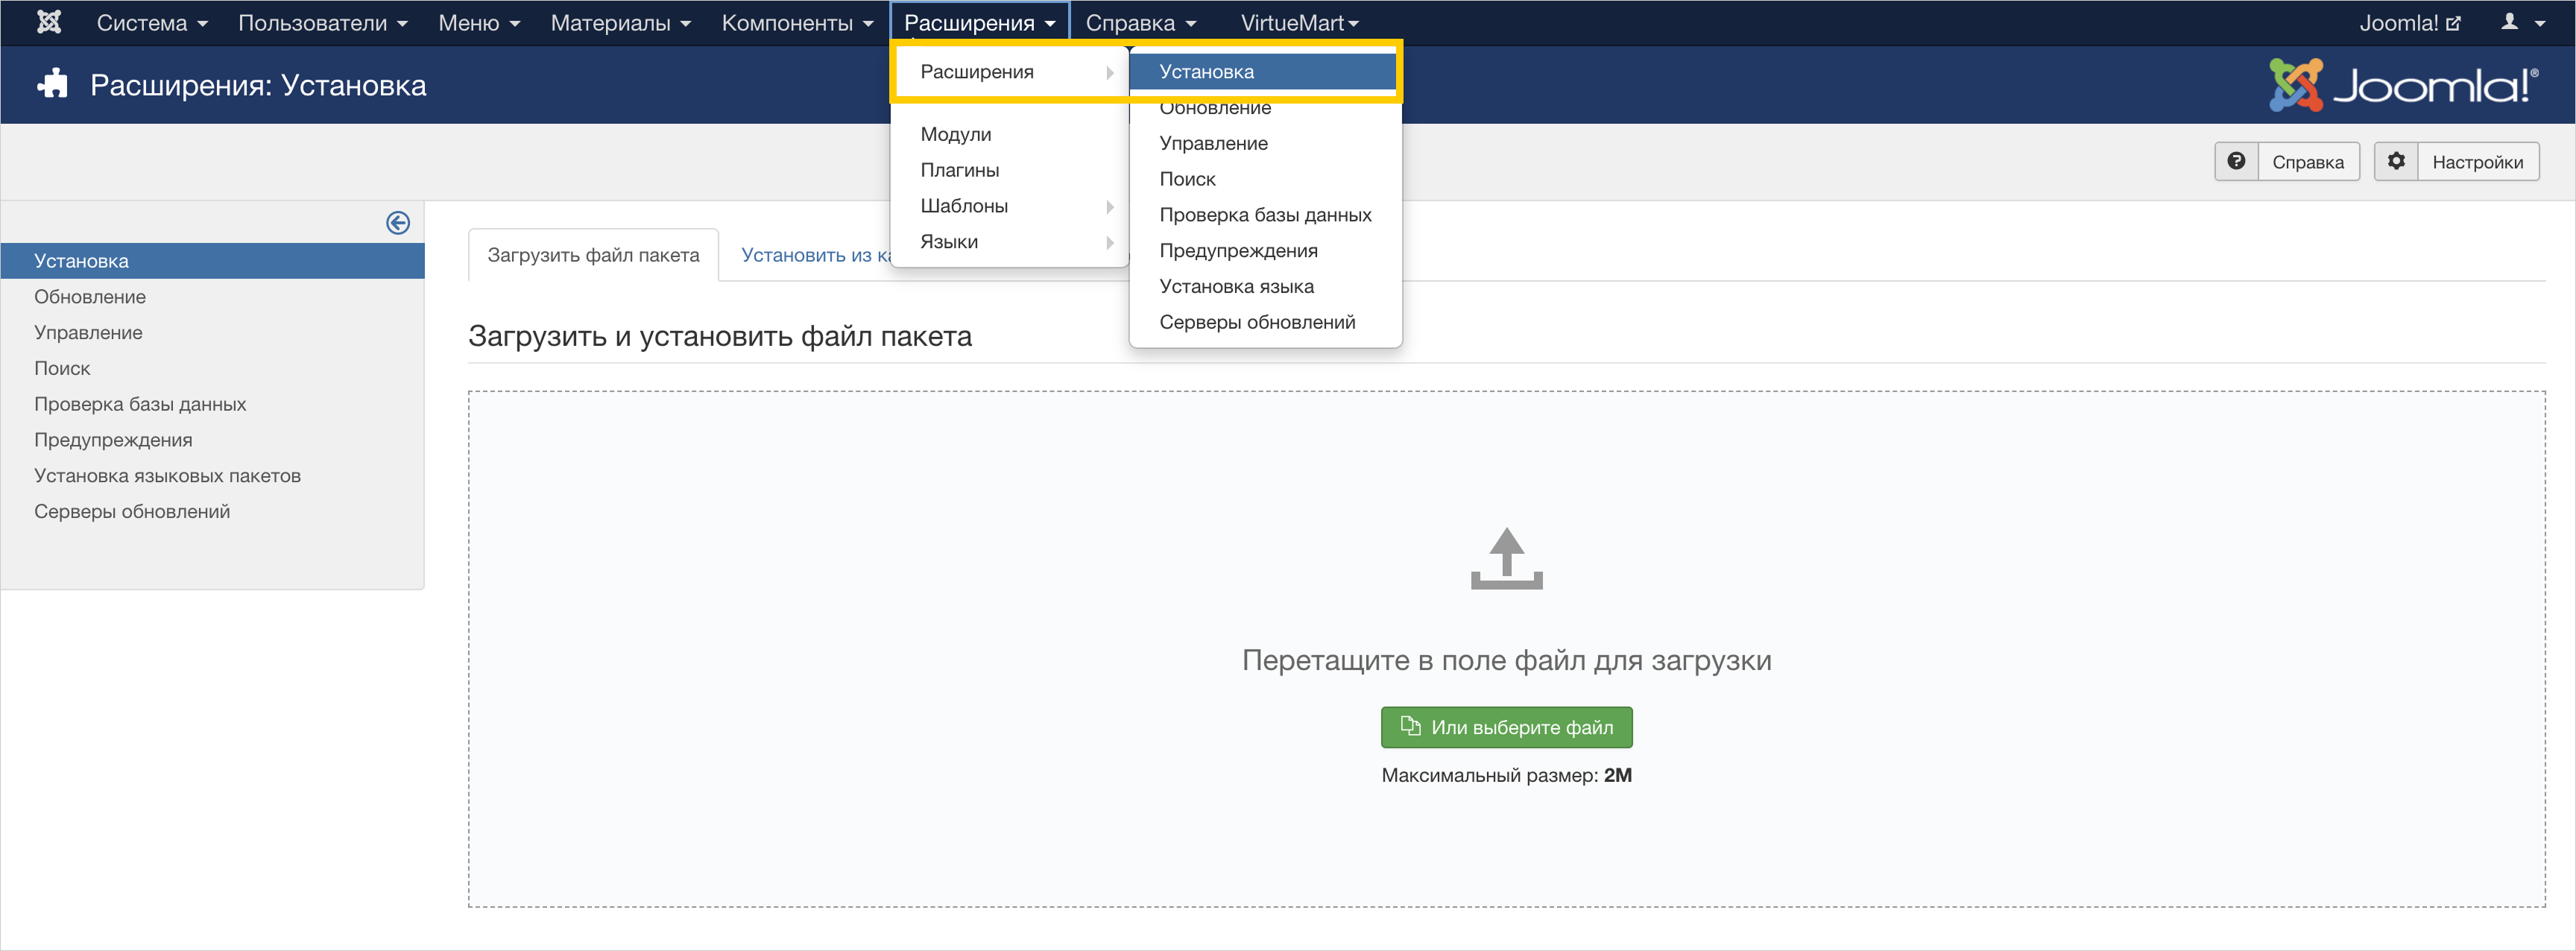
Task: Collapse the sidebar with the arrow icon
Action: pyautogui.click(x=397, y=222)
